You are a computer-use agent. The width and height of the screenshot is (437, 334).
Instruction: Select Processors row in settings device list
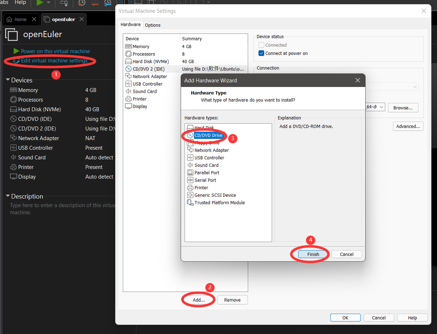point(185,54)
